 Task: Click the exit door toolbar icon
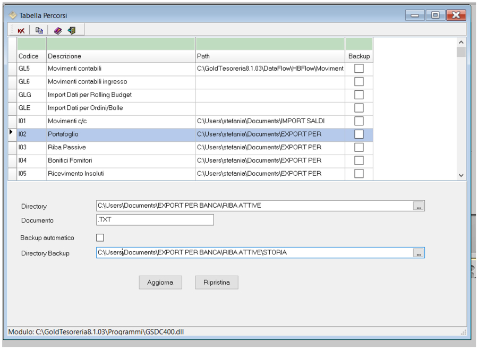72,31
